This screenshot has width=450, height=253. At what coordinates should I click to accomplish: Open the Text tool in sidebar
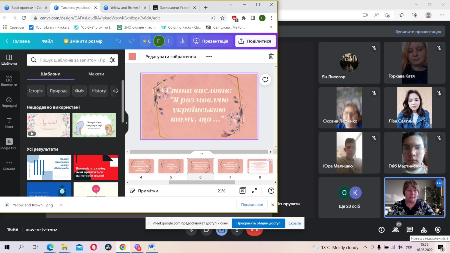[9, 123]
